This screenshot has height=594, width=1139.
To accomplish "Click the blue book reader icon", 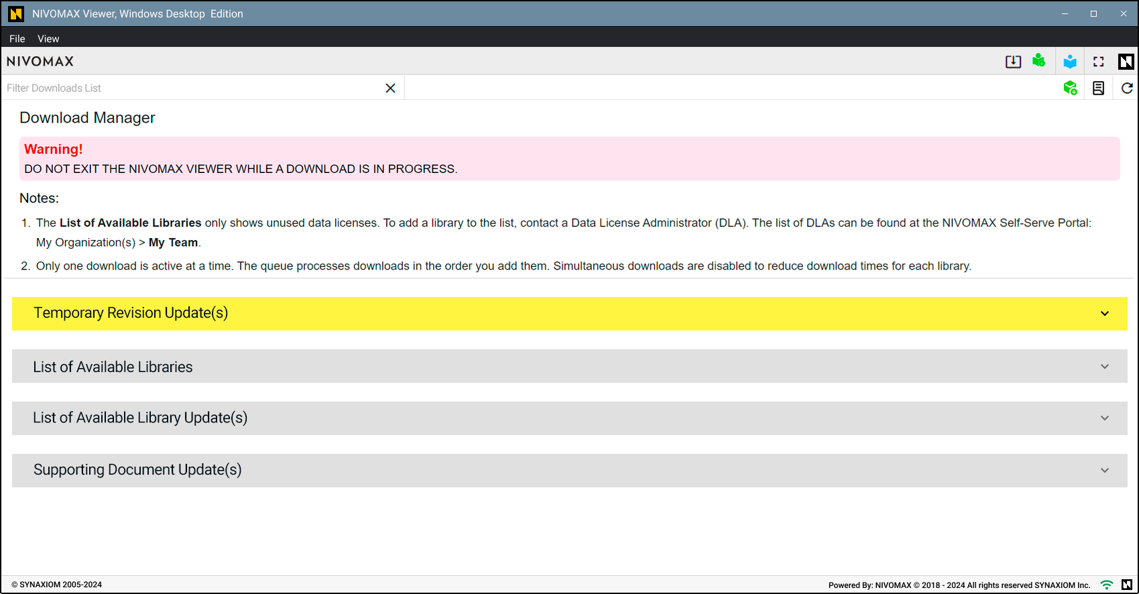I will (x=1070, y=62).
